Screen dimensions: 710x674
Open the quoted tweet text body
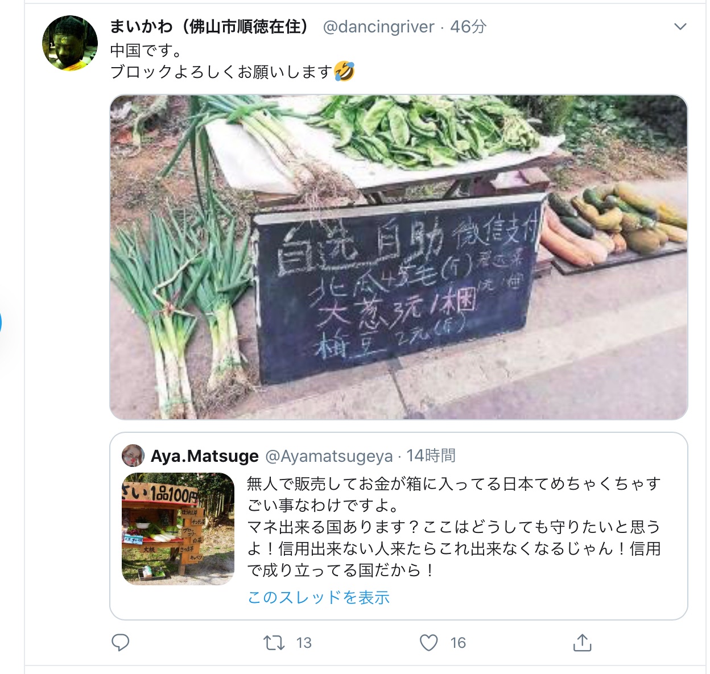pos(454,527)
